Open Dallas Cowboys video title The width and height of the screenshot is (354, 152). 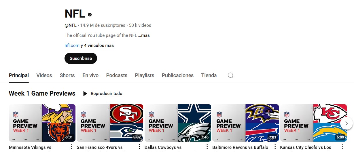[163, 147]
